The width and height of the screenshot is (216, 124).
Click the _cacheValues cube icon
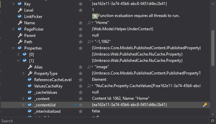[x=30, y=92]
